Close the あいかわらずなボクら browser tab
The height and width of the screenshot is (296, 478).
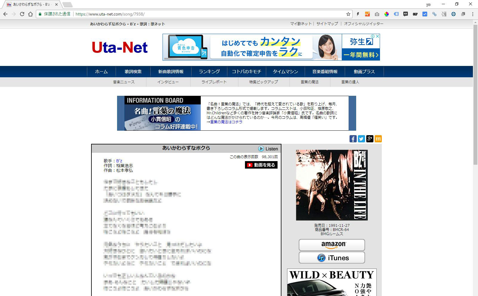56,4
